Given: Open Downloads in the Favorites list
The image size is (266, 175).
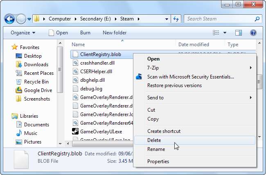Looking at the screenshot, I should [x=36, y=65].
